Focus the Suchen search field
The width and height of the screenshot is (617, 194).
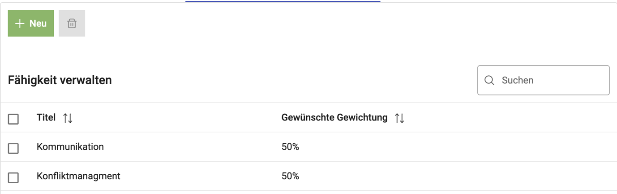pyautogui.click(x=553, y=81)
